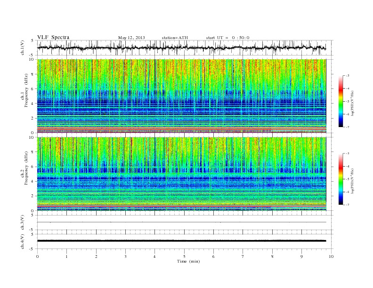Click the ch.2 spectrogram color bar
This screenshot has width=373, height=288.
click(341, 179)
